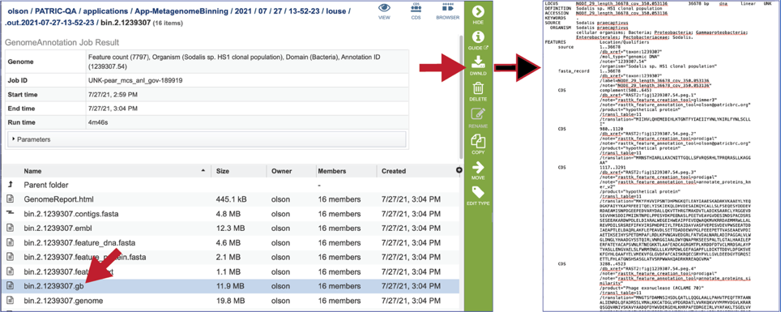Sort table by Size column
The image size is (781, 312).
222,171
